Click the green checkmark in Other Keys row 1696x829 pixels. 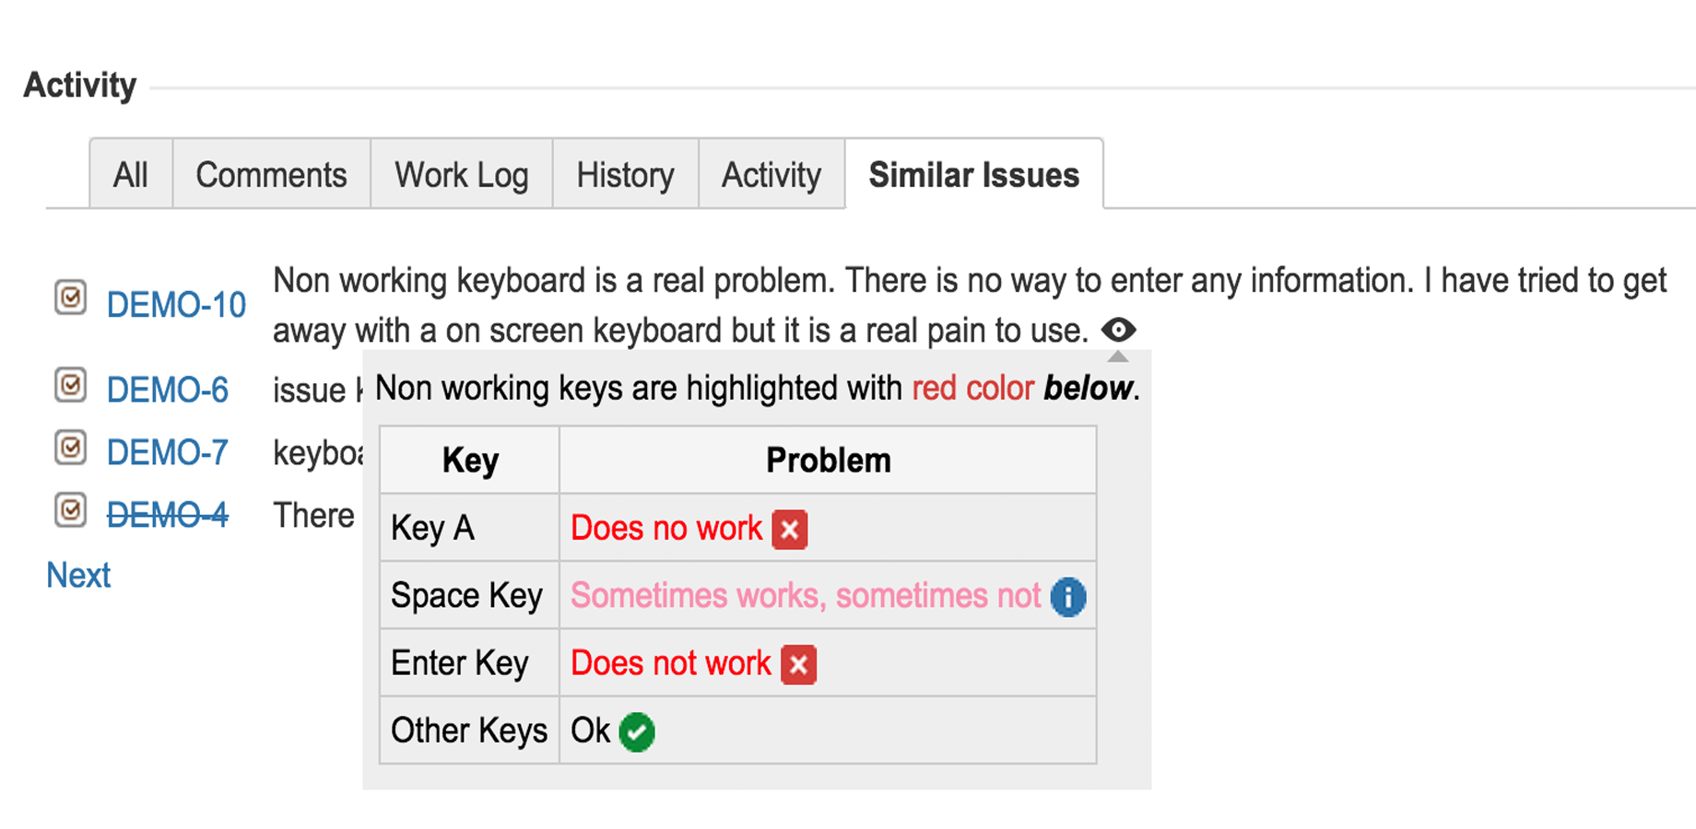pyautogui.click(x=637, y=732)
